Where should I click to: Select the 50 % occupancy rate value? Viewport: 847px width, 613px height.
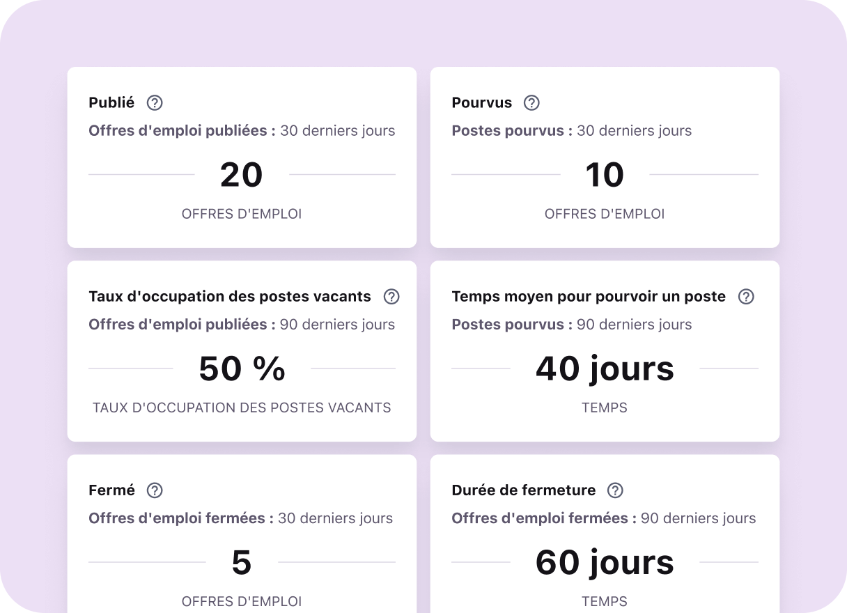click(242, 368)
